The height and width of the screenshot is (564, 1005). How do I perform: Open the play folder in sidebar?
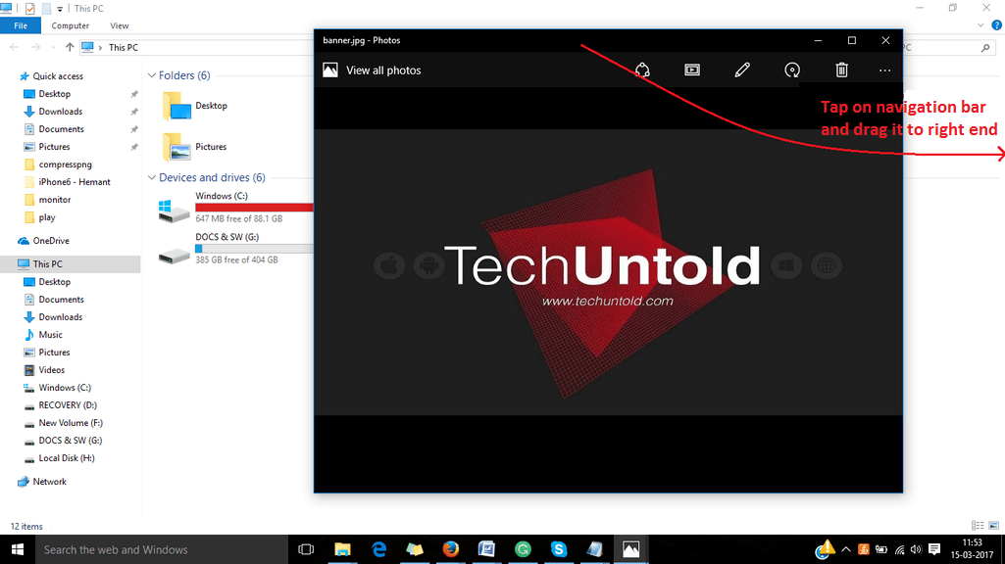point(40,217)
